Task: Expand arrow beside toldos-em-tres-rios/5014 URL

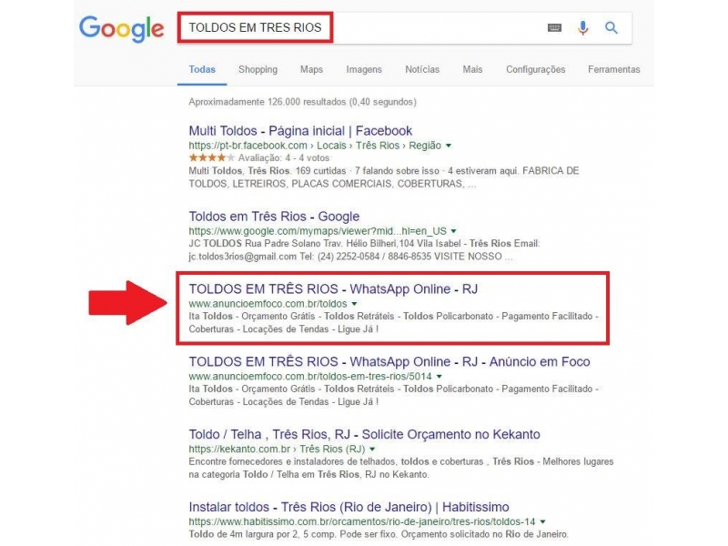Action: (440, 377)
